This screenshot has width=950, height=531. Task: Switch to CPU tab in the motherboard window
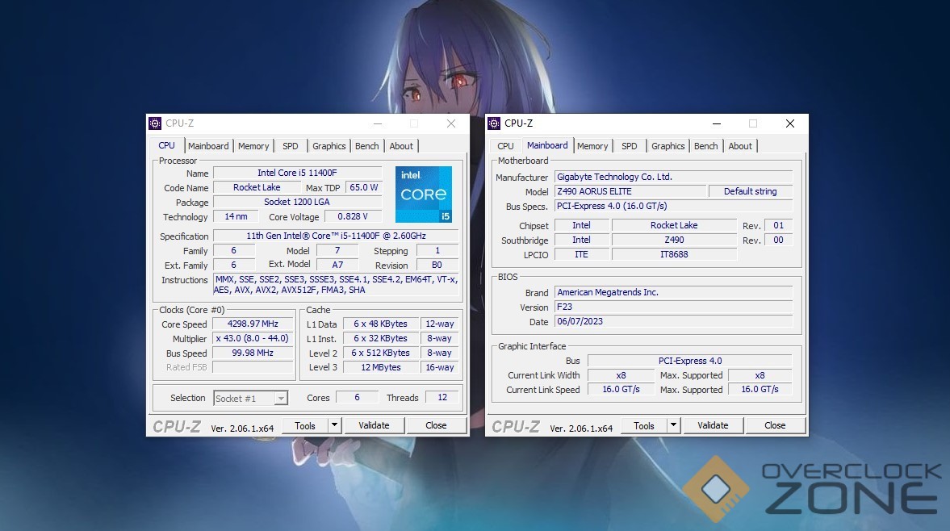[x=505, y=146]
